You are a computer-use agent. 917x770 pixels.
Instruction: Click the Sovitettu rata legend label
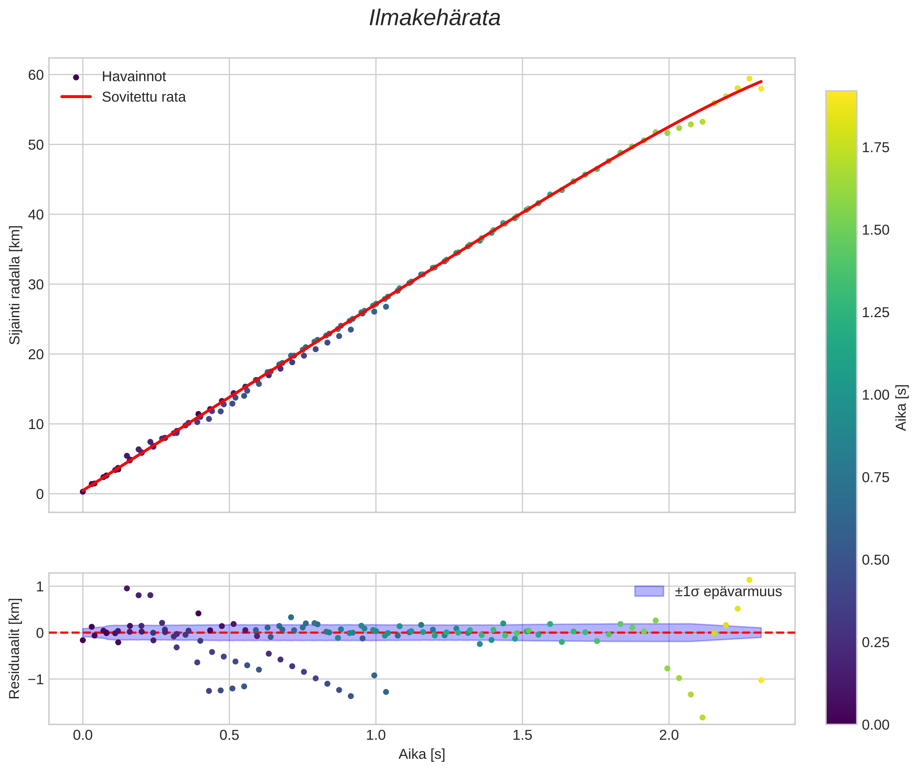[x=144, y=97]
